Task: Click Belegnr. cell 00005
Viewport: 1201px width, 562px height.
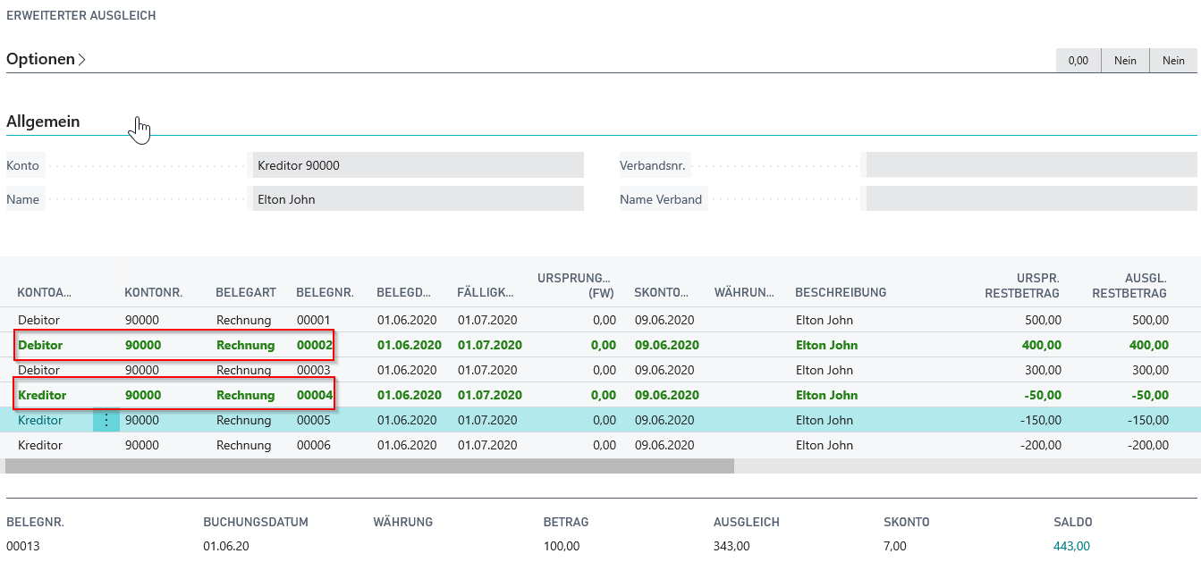Action: click(x=313, y=420)
